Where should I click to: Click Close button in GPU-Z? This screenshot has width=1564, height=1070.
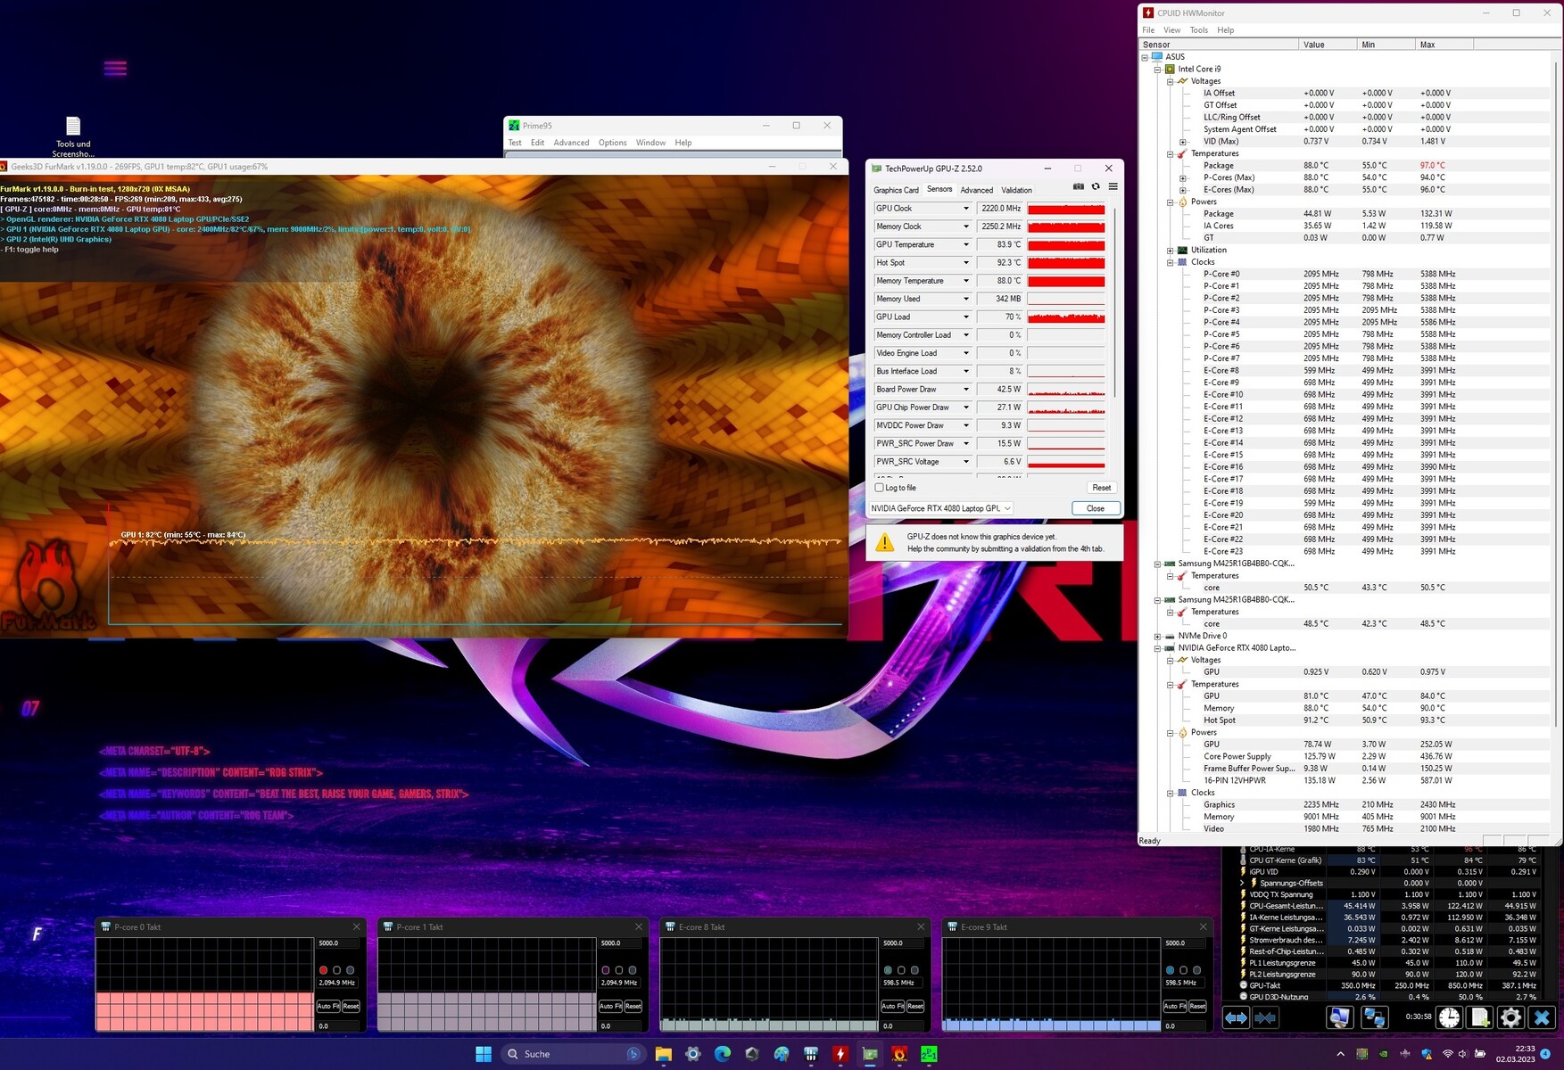(x=1096, y=508)
